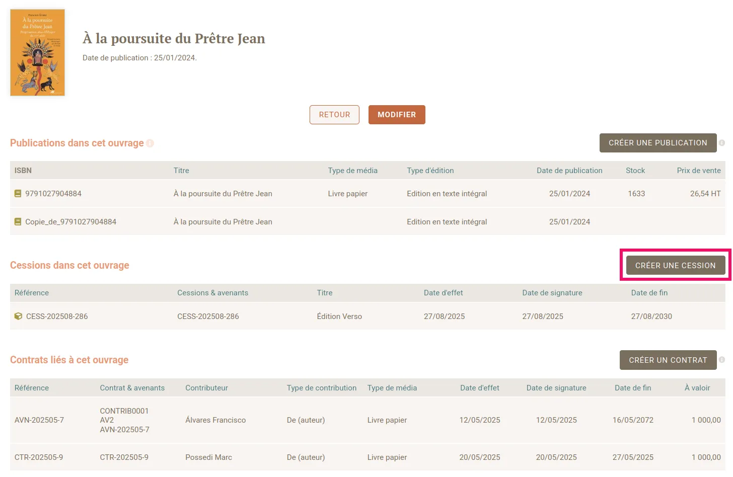
Task: Open contract row CTR-202505-9
Action: click(x=39, y=457)
